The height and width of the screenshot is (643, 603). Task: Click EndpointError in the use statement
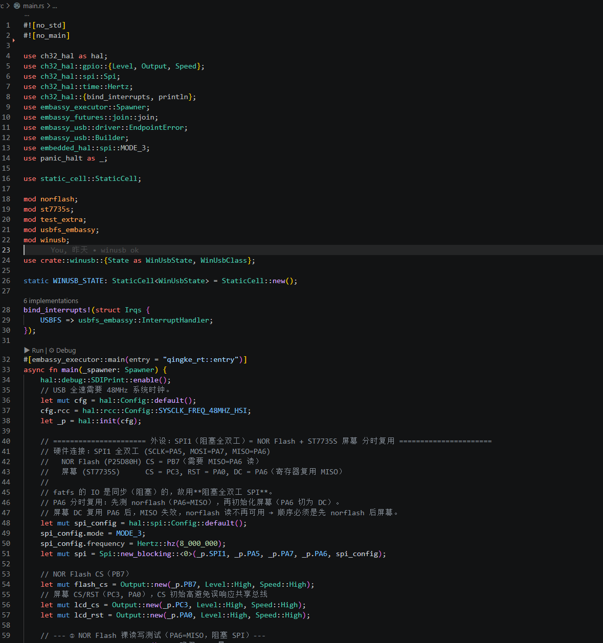pyautogui.click(x=156, y=127)
